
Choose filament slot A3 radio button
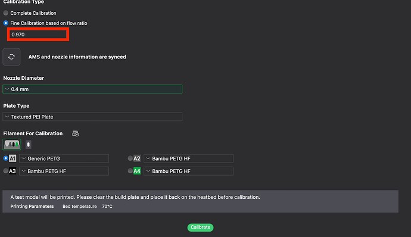(5, 171)
